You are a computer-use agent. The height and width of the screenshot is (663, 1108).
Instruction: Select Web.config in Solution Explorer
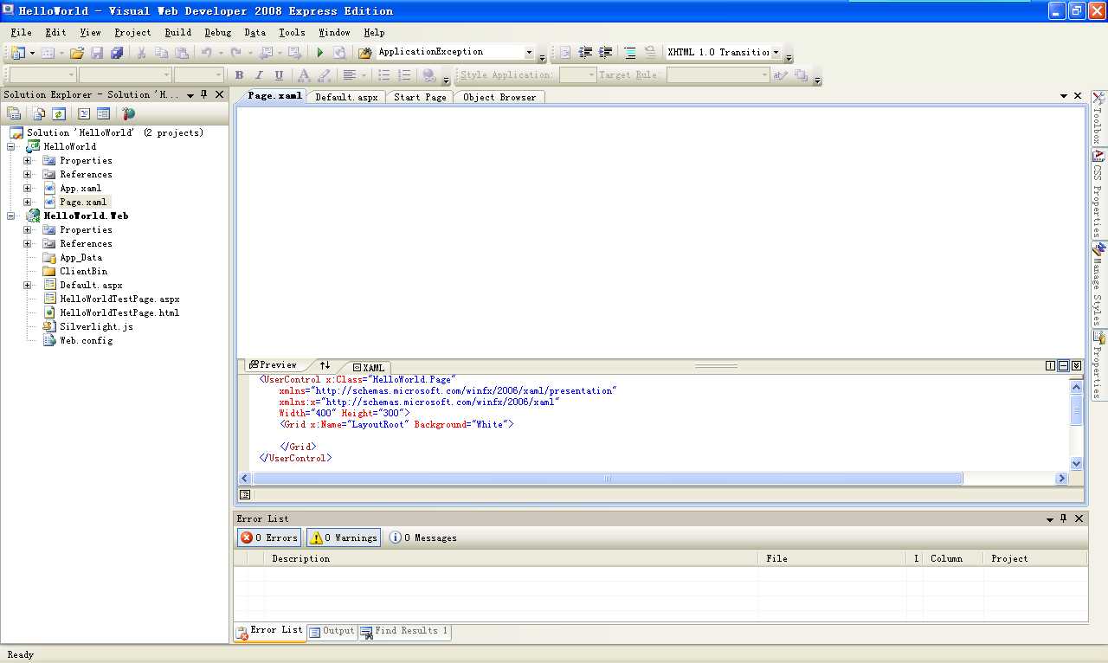click(86, 340)
